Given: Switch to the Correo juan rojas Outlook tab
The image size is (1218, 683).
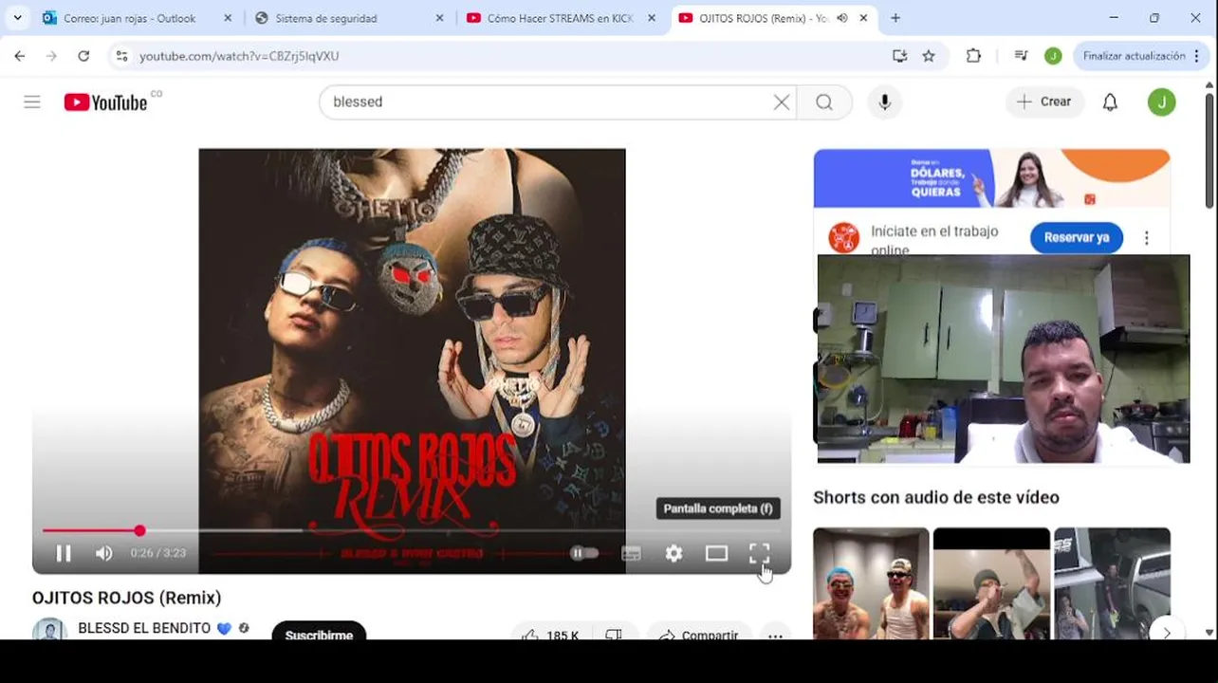Looking at the screenshot, I should point(130,18).
